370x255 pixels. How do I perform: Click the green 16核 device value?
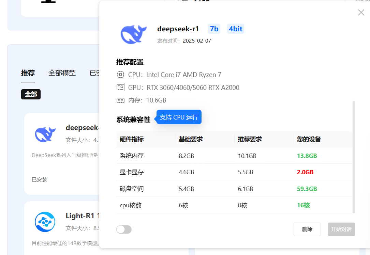pos(304,205)
